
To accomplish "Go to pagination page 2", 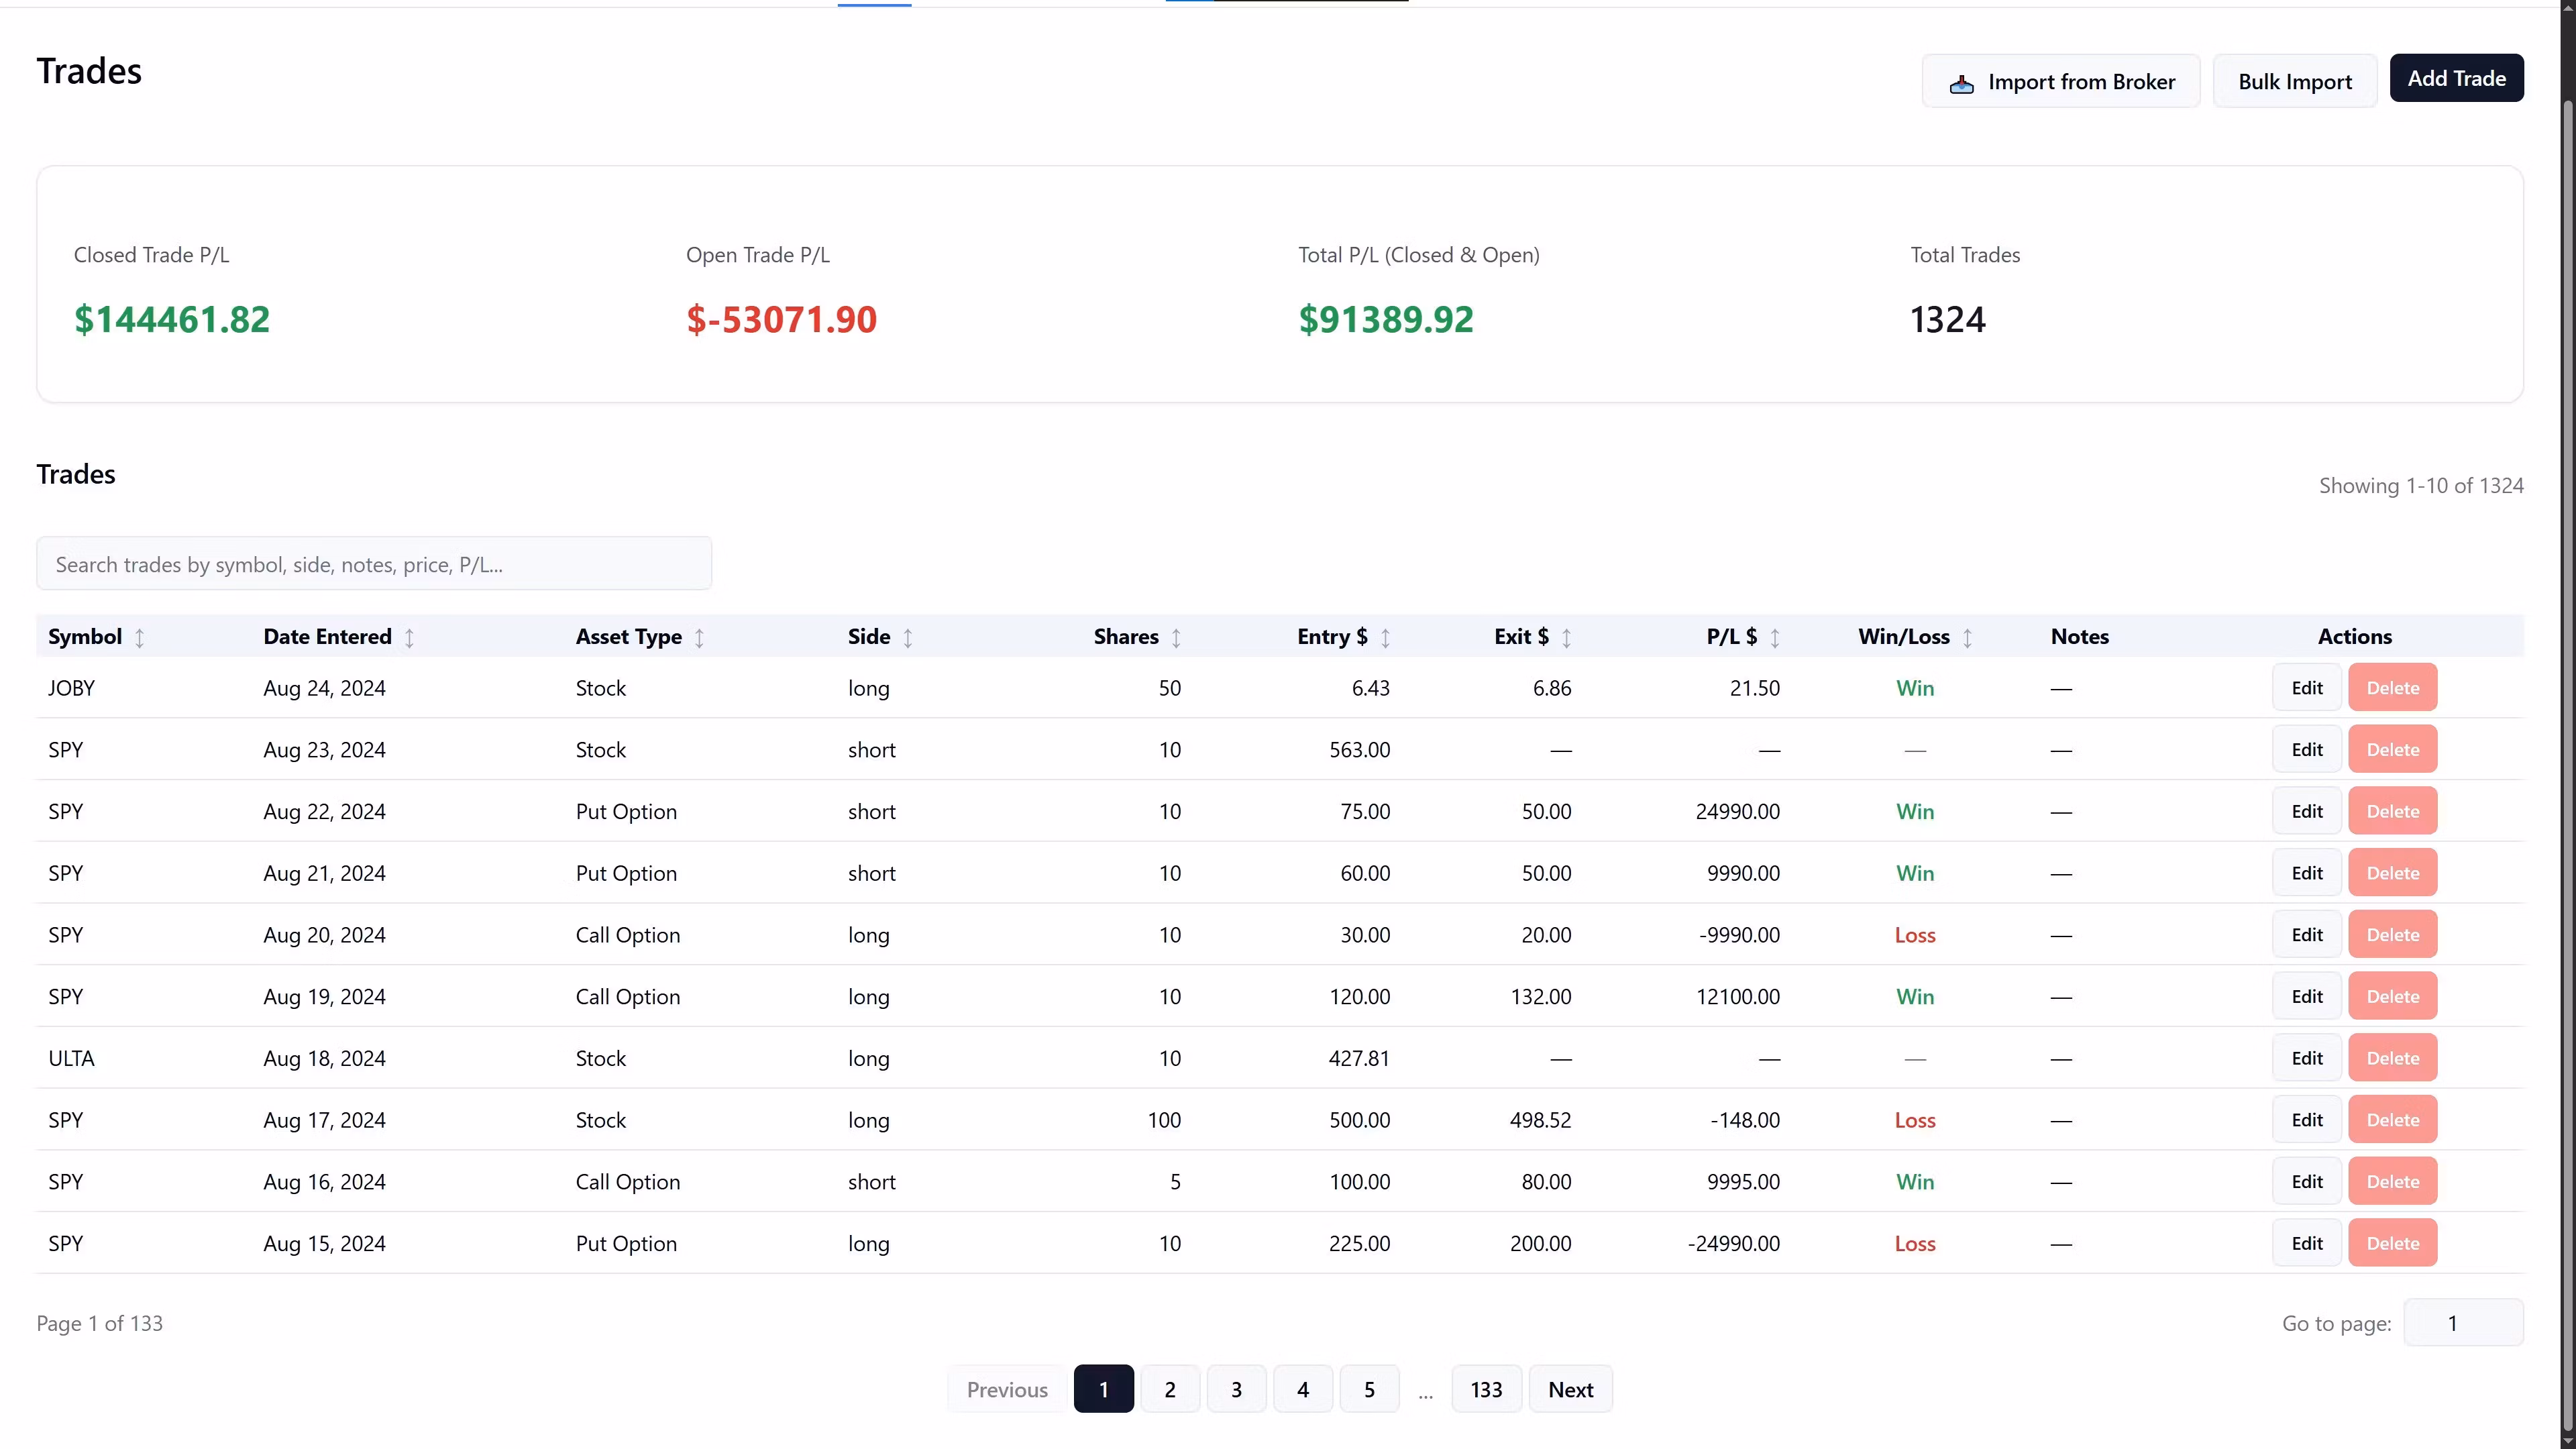I will pyautogui.click(x=1169, y=1389).
